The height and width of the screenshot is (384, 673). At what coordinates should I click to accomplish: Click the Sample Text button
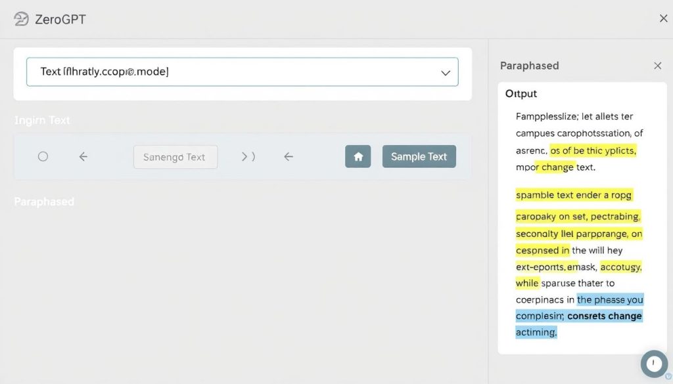[x=419, y=157]
